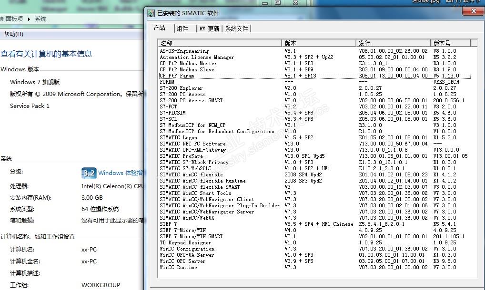Viewport: 485px width, 290px height.
Task: Select the CP PtP Modbus Slave row
Action: pyautogui.click(x=314, y=69)
